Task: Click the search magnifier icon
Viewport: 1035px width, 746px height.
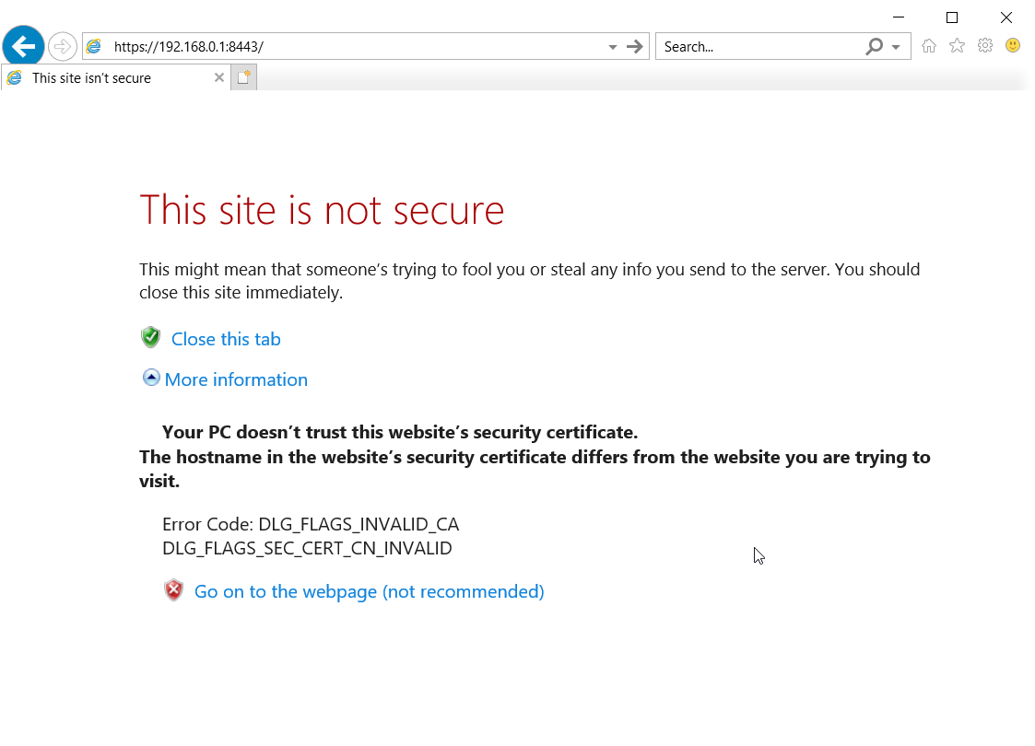Action: coord(874,47)
